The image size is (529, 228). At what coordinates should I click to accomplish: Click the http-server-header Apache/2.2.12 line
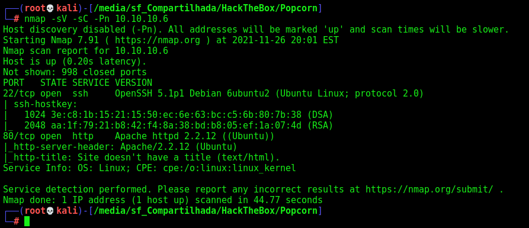tap(120, 147)
